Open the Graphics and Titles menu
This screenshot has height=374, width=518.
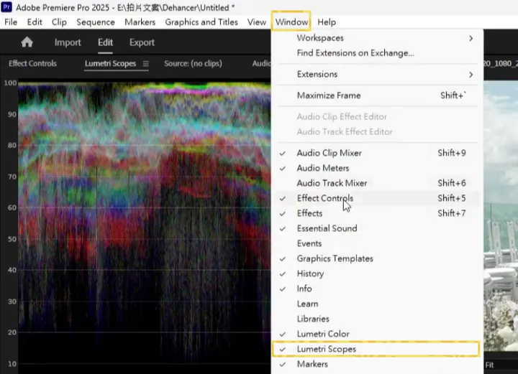coord(201,22)
